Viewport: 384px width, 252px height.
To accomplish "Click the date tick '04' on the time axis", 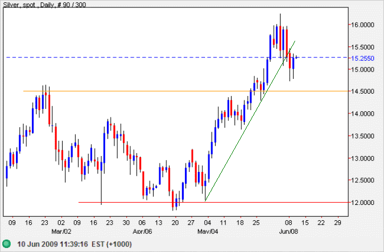I will 208,222.
